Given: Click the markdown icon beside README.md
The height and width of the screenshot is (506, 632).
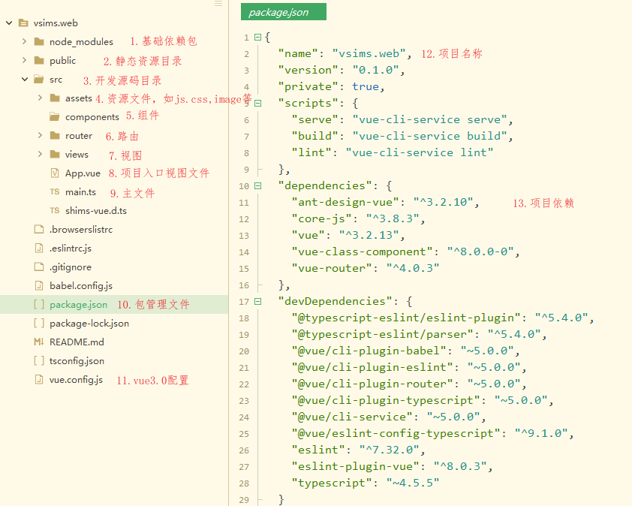Looking at the screenshot, I should coord(39,342).
